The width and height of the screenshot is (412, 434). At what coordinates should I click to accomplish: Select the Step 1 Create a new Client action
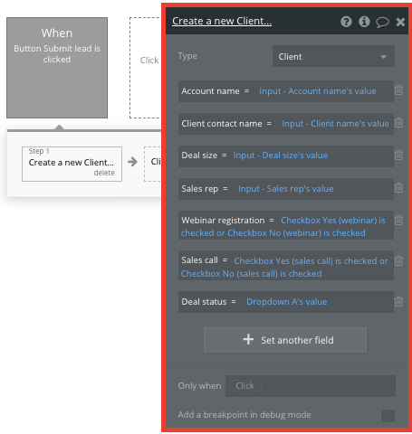click(72, 164)
